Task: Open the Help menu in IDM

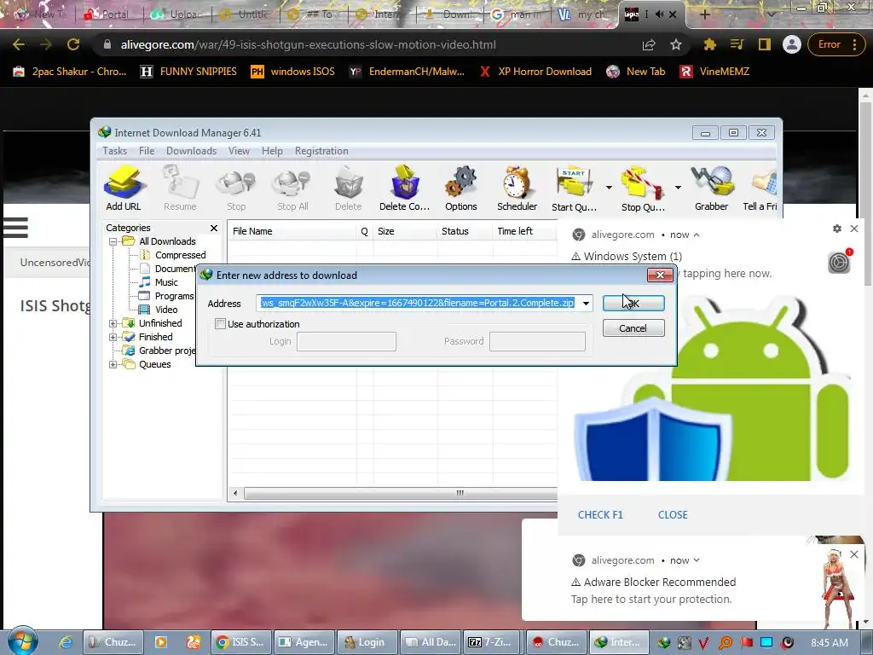Action: tap(272, 151)
